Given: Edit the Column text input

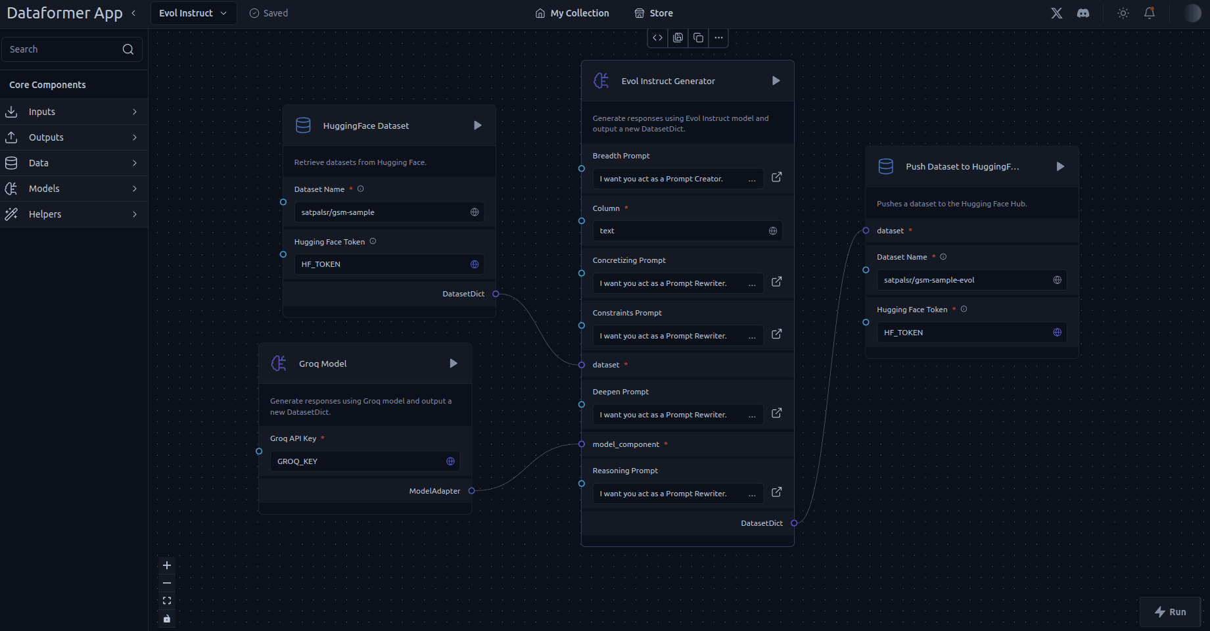Looking at the screenshot, I should (687, 231).
